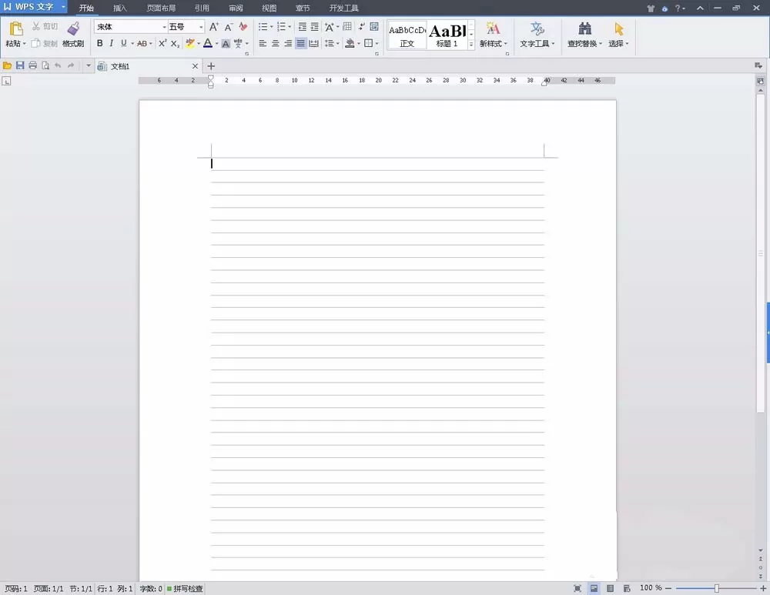Insert a bulleted list
Viewport: 770px width, 595px height.
(x=263, y=26)
